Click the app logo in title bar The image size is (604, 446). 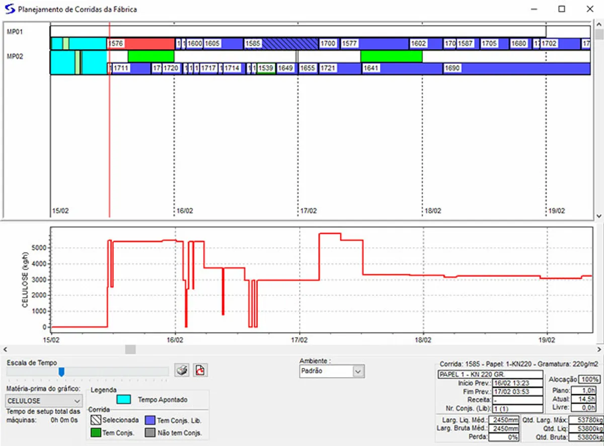point(10,9)
